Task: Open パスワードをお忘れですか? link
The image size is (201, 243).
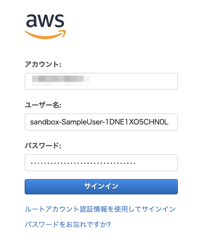Action: pyautogui.click(x=68, y=224)
